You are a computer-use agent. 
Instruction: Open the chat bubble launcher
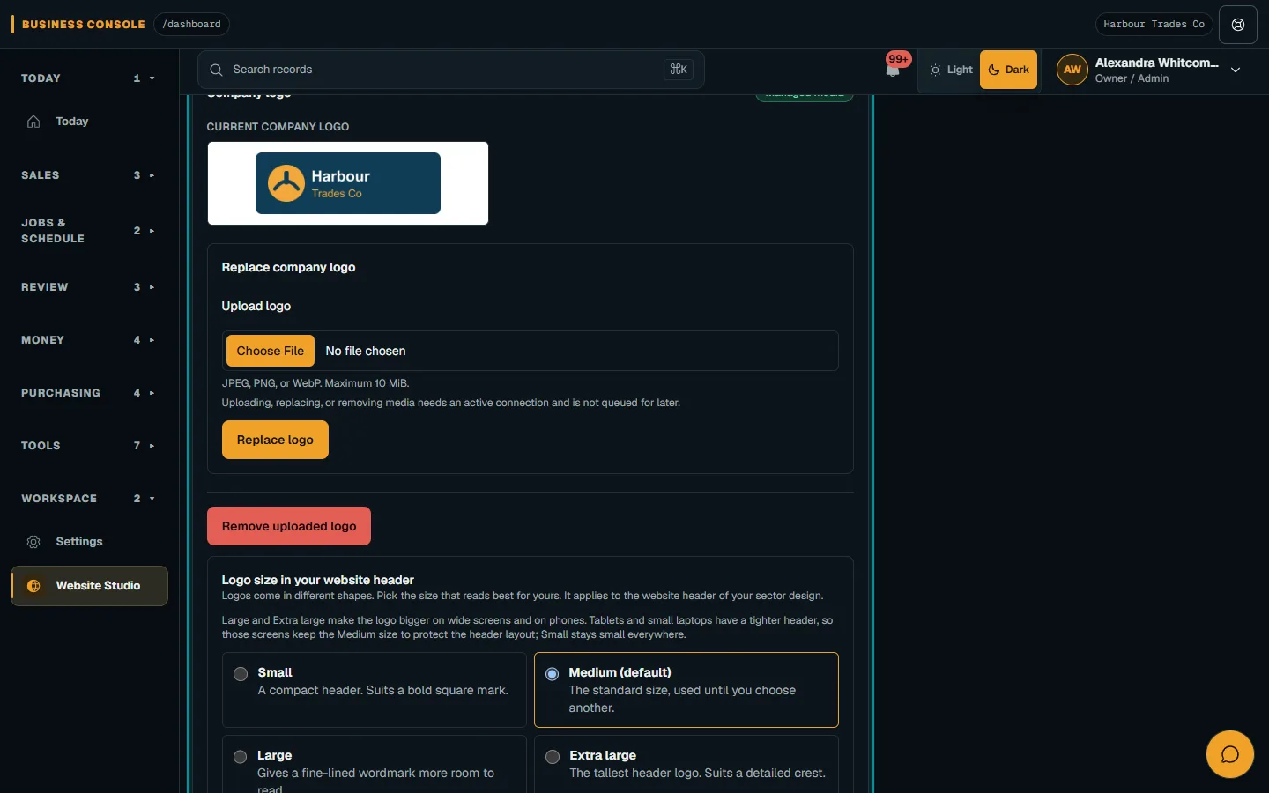click(x=1230, y=754)
